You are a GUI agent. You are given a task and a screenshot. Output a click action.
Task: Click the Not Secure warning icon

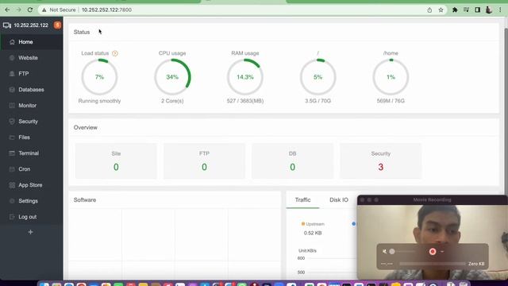tap(44, 10)
